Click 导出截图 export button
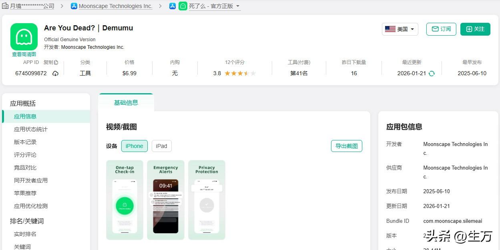The height and width of the screenshot is (250, 500). [347, 146]
